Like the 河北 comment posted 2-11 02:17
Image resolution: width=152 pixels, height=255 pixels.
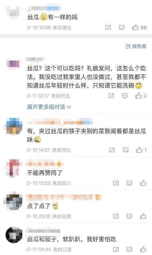coord(138,96)
